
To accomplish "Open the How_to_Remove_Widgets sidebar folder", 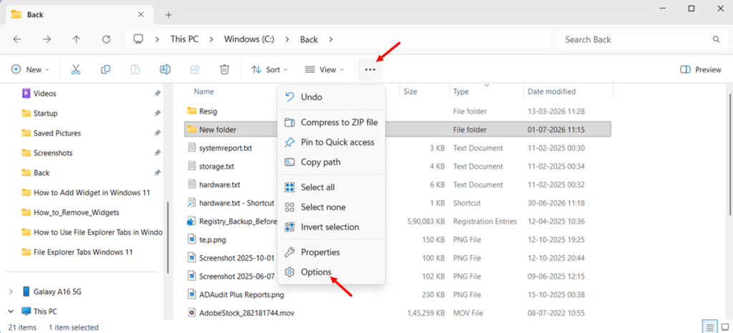I will pos(76,213).
